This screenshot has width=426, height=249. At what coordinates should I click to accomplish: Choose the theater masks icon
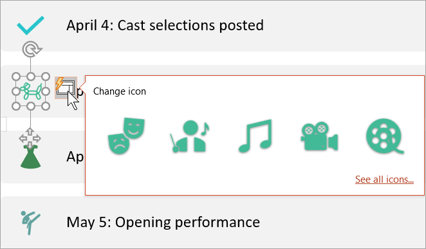coord(126,136)
